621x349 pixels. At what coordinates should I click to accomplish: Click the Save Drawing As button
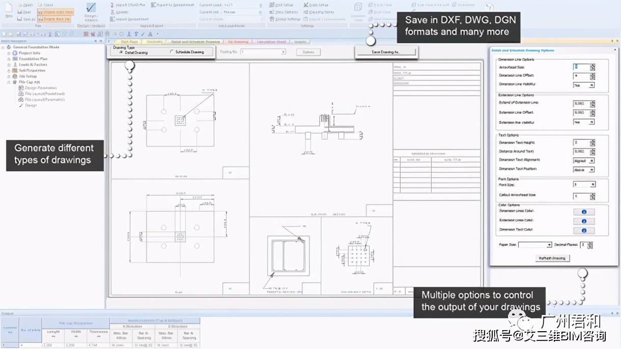click(x=386, y=52)
